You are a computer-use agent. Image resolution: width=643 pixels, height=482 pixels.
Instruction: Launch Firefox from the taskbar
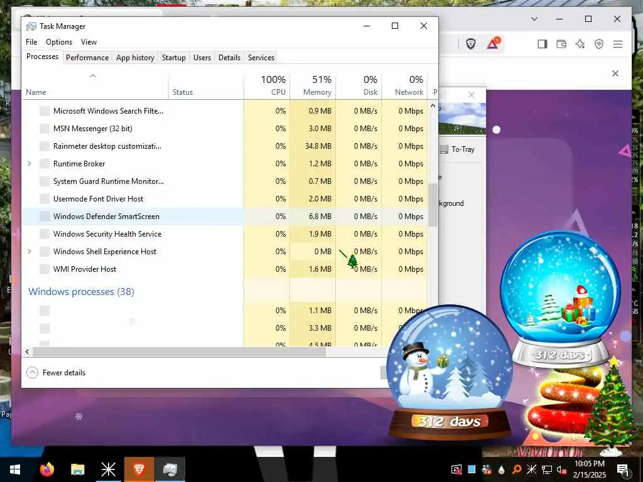tap(46, 469)
